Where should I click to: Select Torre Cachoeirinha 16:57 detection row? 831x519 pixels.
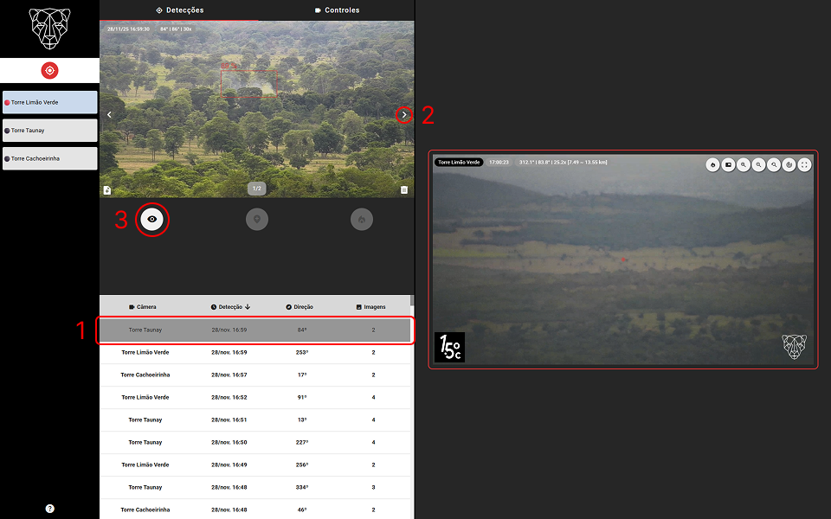(x=256, y=375)
